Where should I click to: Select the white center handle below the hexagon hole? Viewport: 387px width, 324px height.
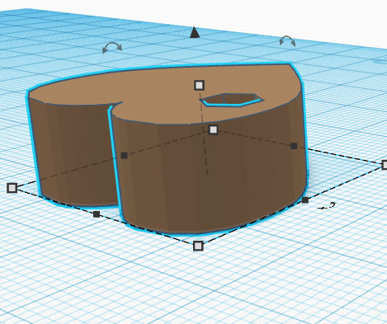pyautogui.click(x=213, y=129)
